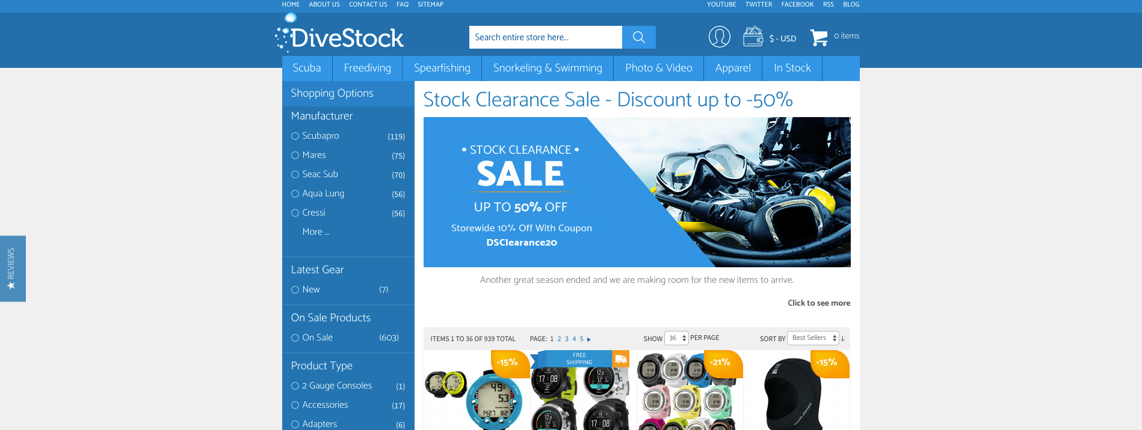Click the search entire store field

coord(546,37)
